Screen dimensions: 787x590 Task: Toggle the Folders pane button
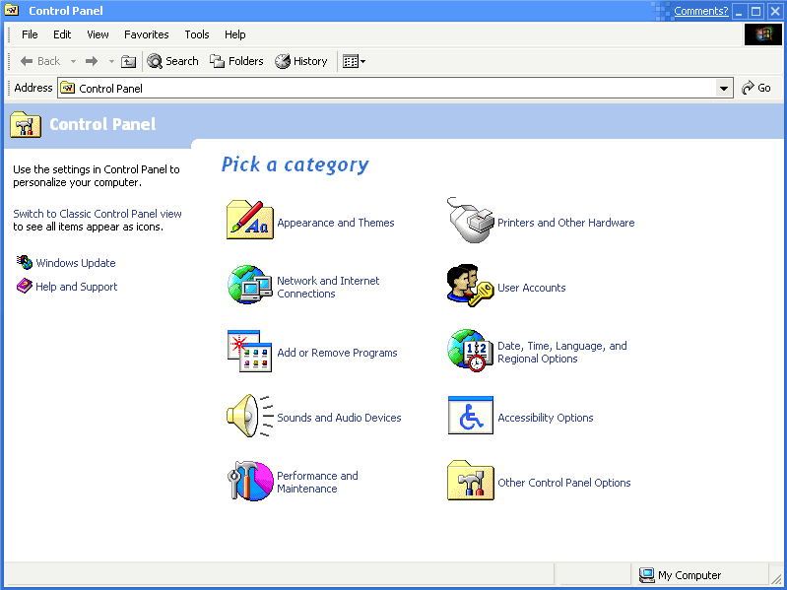tap(236, 61)
